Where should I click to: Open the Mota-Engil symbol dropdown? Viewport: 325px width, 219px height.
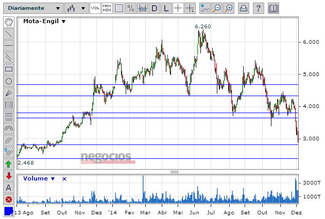tap(44, 21)
